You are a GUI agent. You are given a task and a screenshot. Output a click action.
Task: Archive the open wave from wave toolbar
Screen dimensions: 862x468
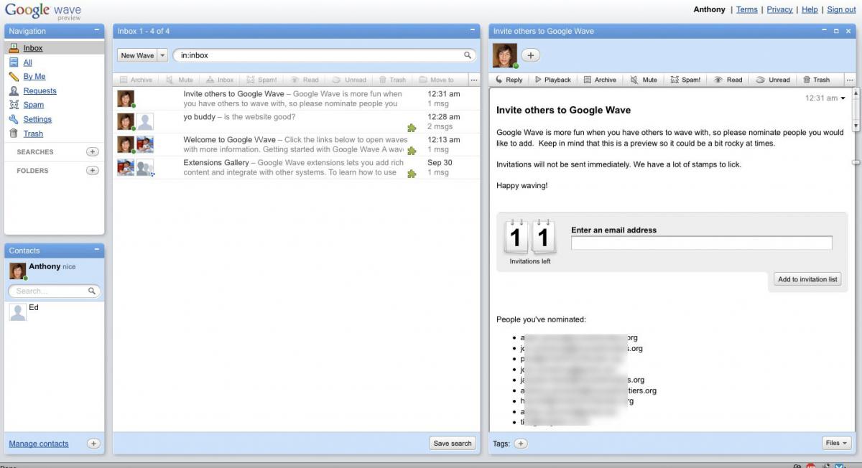tap(600, 80)
